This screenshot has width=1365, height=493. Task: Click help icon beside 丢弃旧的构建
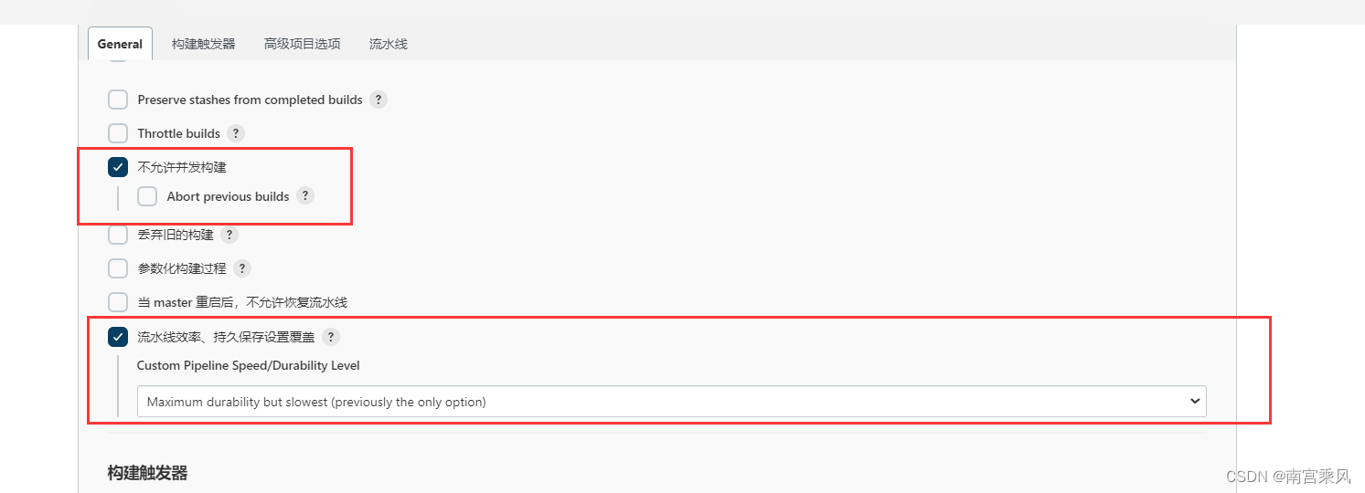pyautogui.click(x=229, y=235)
